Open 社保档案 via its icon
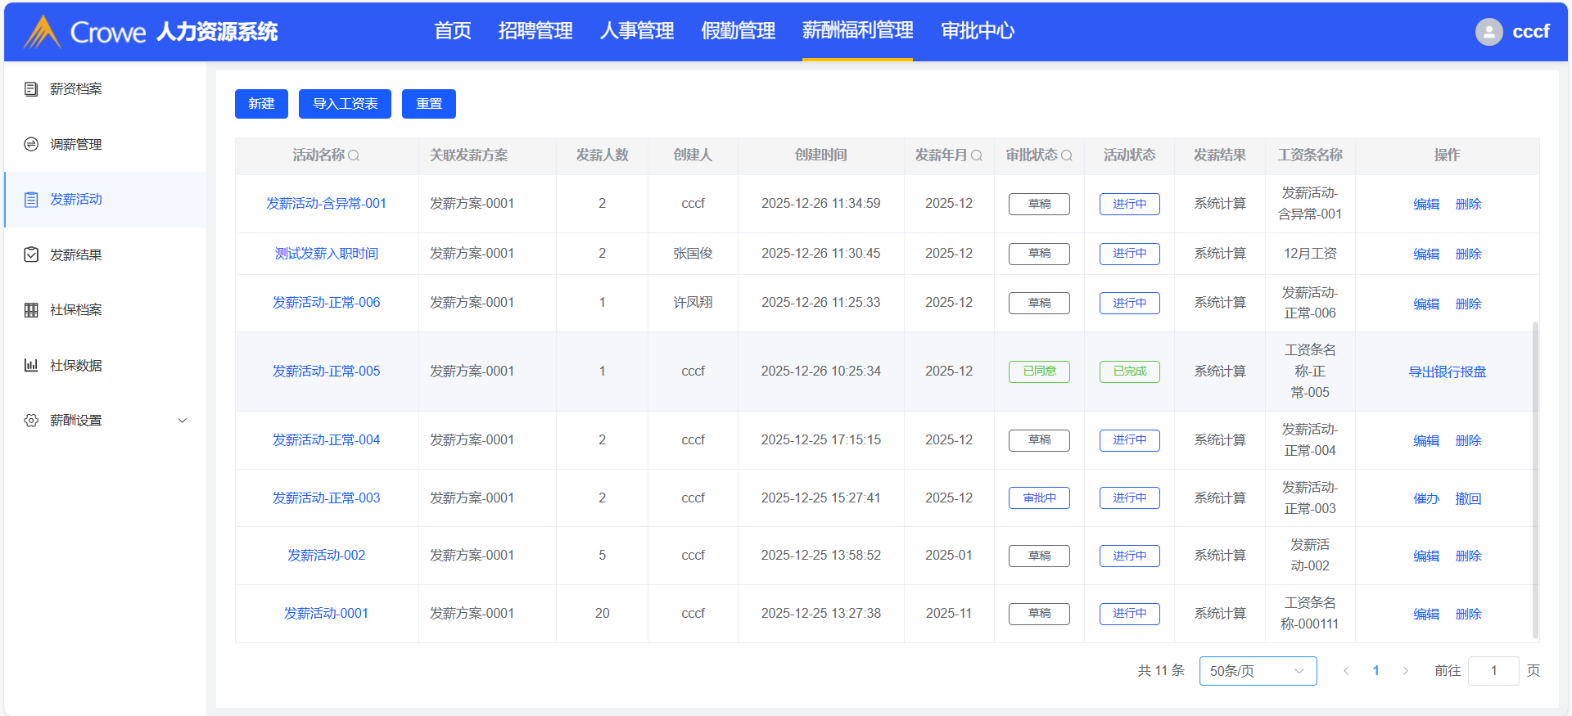 tap(31, 310)
